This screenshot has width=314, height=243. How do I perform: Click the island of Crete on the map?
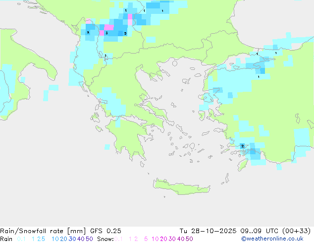point(181,186)
